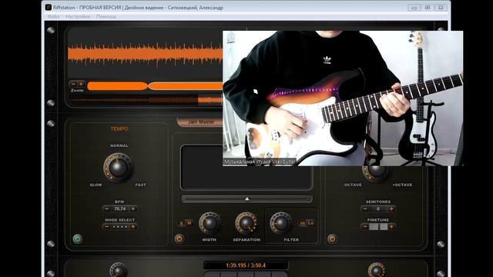The width and height of the screenshot is (493, 277).
Task: Maximize the Riffstation window
Action: pyautogui.click(x=428, y=8)
